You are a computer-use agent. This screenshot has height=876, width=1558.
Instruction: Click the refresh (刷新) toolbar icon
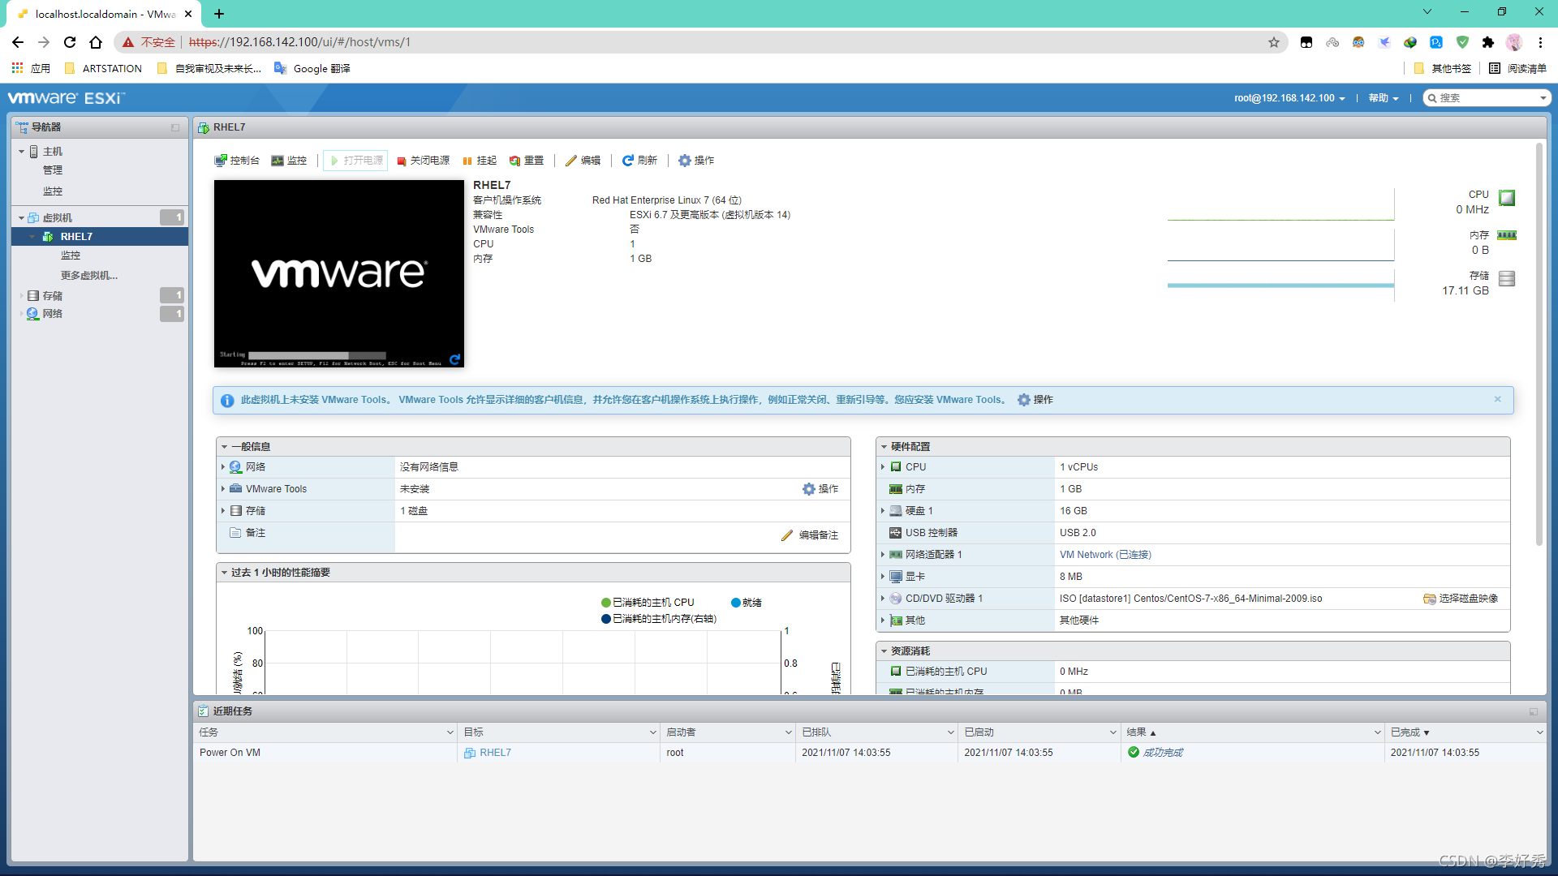click(x=627, y=161)
